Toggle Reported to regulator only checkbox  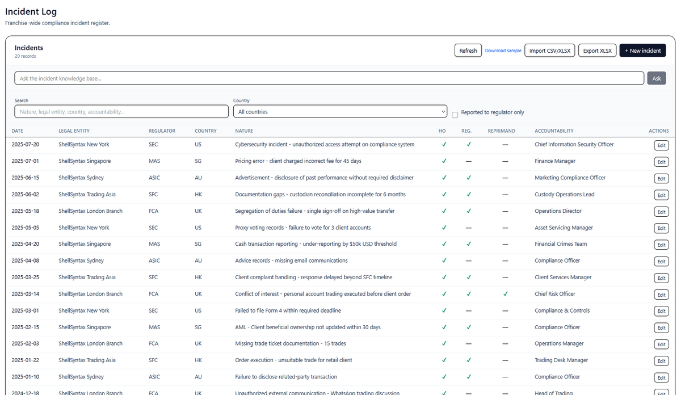455,115
